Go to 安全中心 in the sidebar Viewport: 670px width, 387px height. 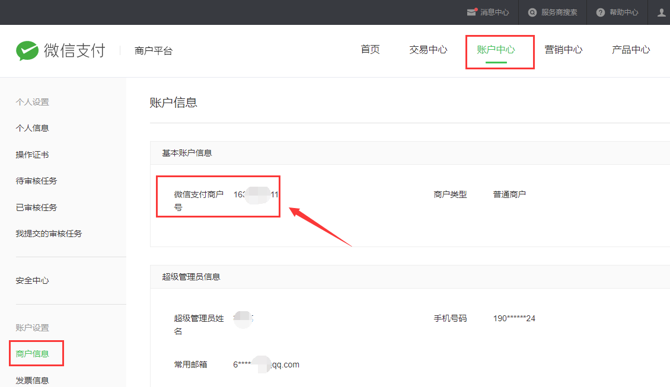(32, 280)
